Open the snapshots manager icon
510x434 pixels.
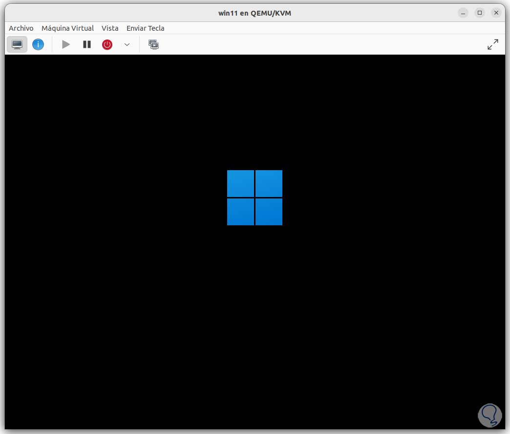tap(153, 44)
